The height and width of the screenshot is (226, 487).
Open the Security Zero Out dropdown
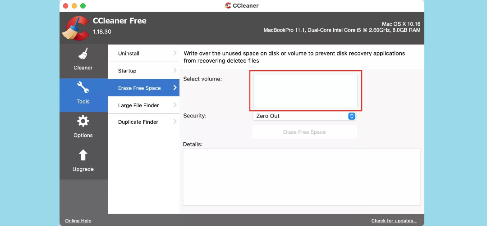pos(304,116)
